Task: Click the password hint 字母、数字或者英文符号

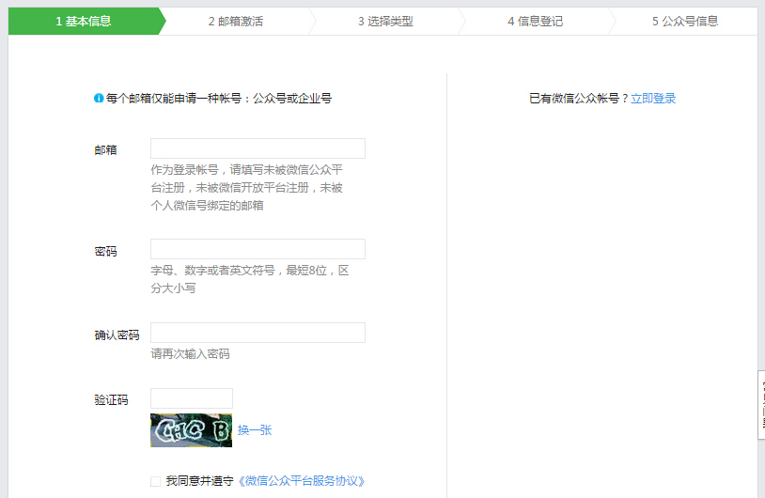Action: point(250,279)
